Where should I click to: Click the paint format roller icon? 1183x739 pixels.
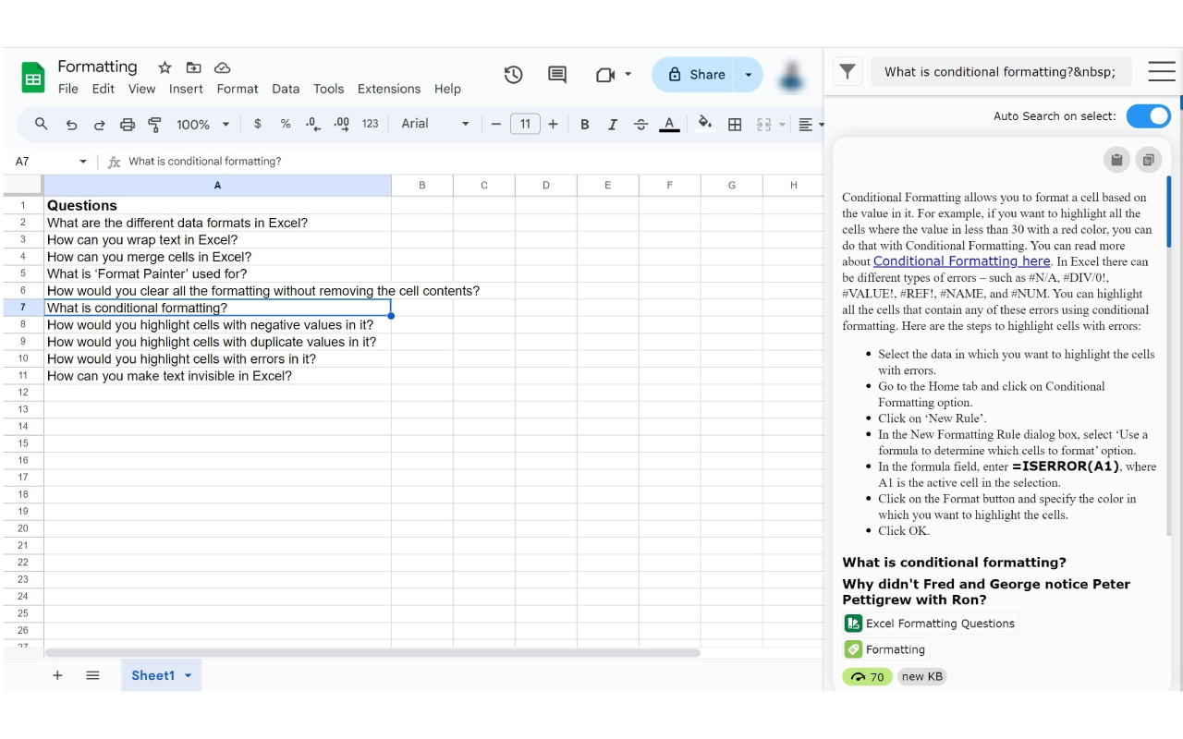tap(155, 125)
